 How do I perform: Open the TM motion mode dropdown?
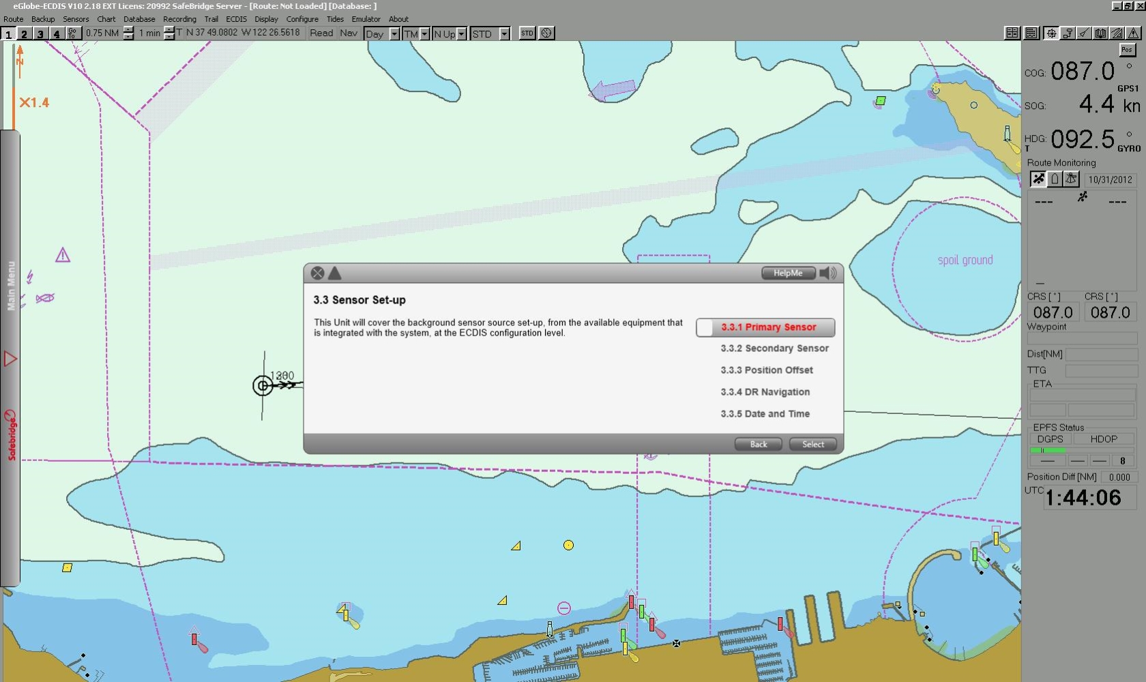(x=426, y=33)
